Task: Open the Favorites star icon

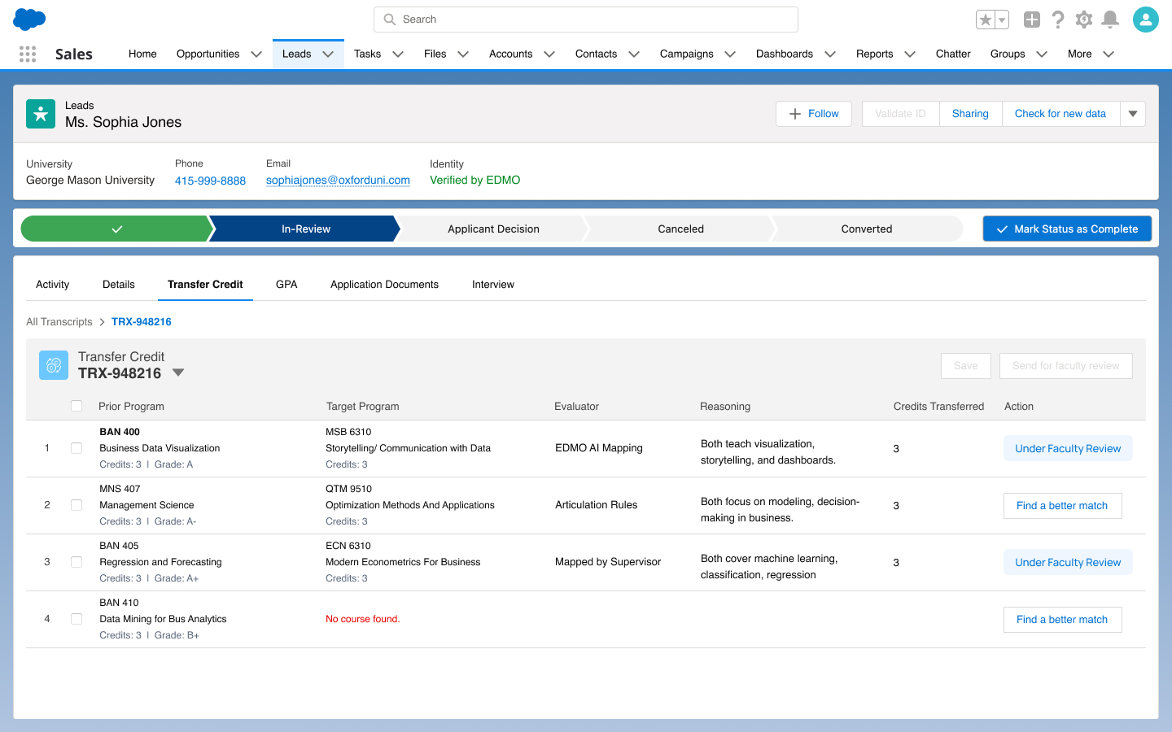Action: 986,20
